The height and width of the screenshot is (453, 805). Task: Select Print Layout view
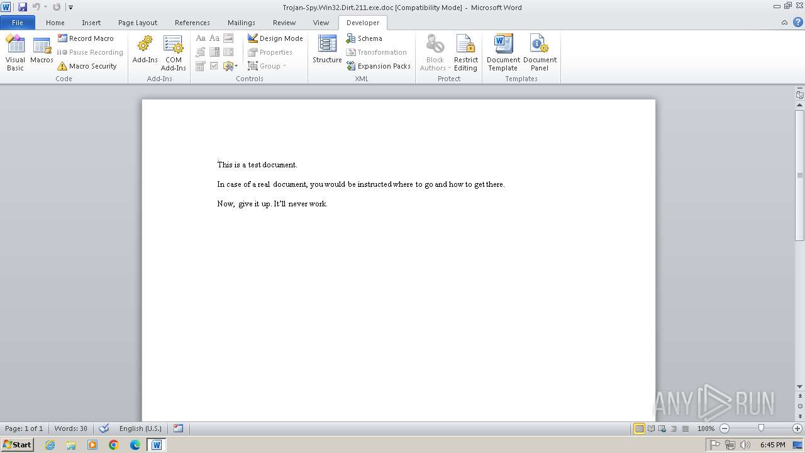[639, 428]
